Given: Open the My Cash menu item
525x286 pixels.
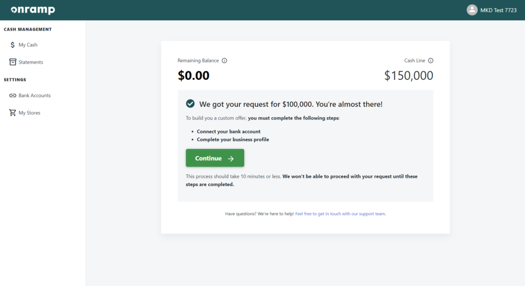Looking at the screenshot, I should click(x=28, y=45).
